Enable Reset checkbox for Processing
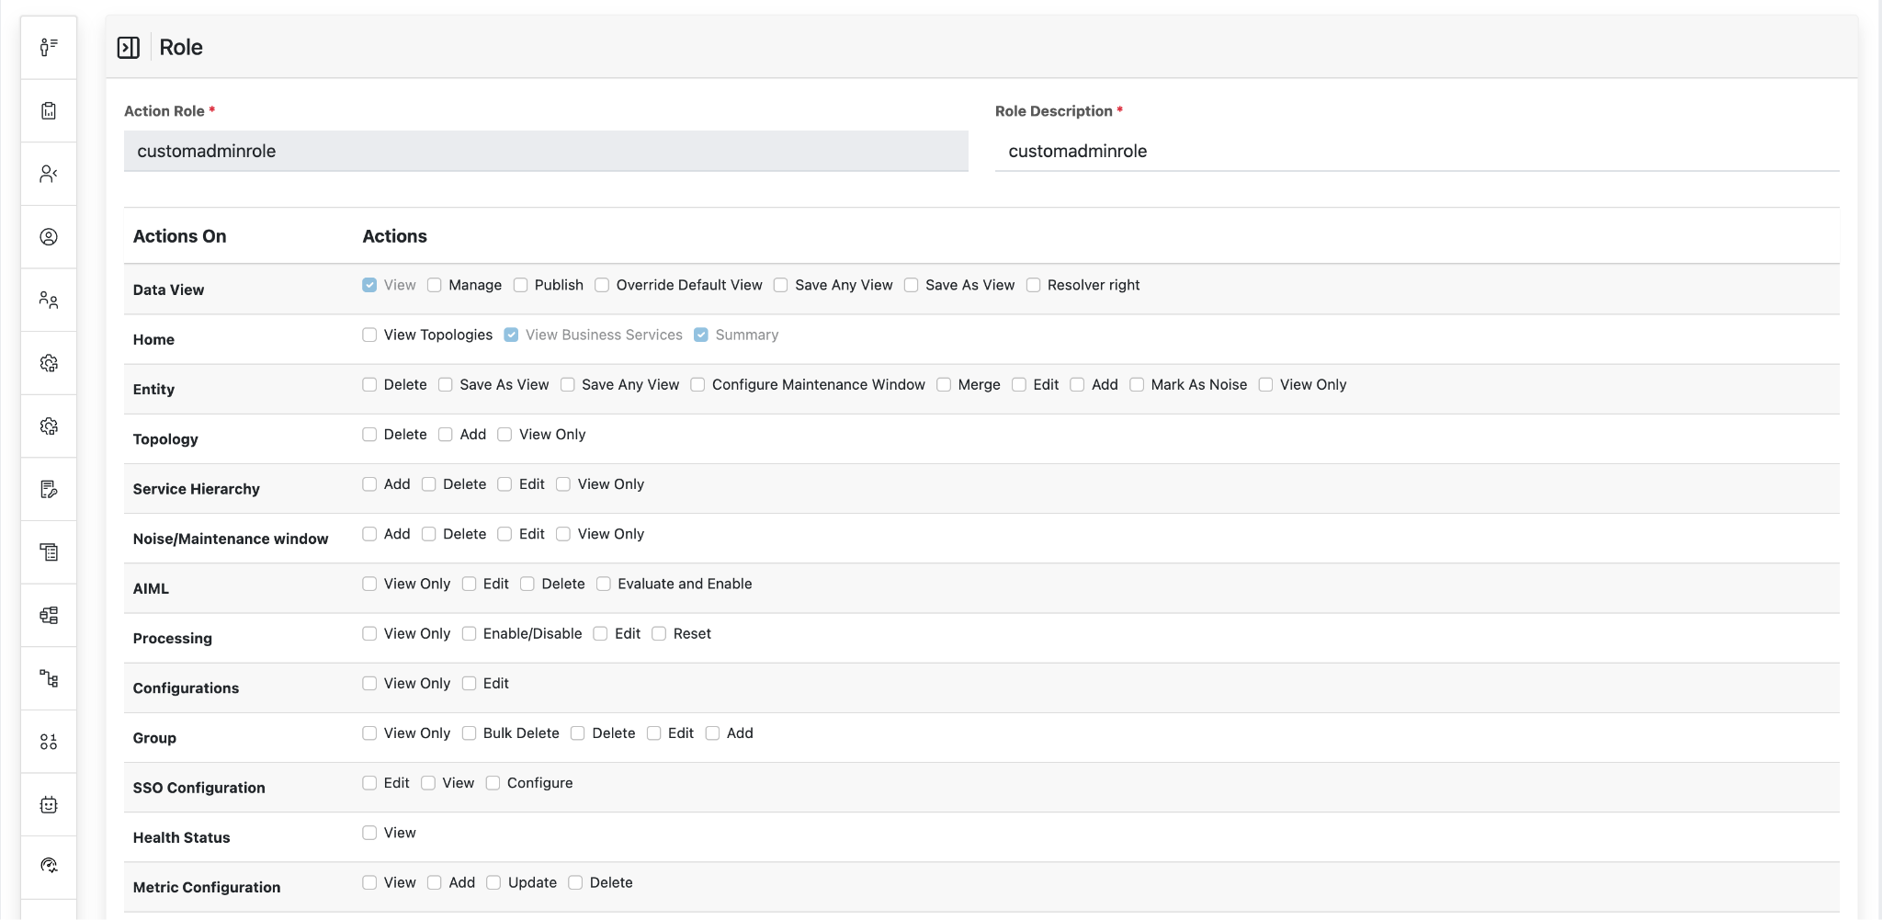The width and height of the screenshot is (1882, 920). 659,633
